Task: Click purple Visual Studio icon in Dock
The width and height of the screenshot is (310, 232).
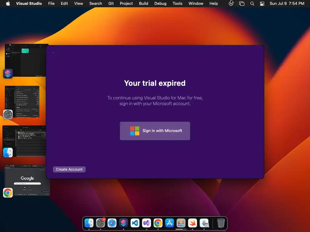Action: point(146,223)
